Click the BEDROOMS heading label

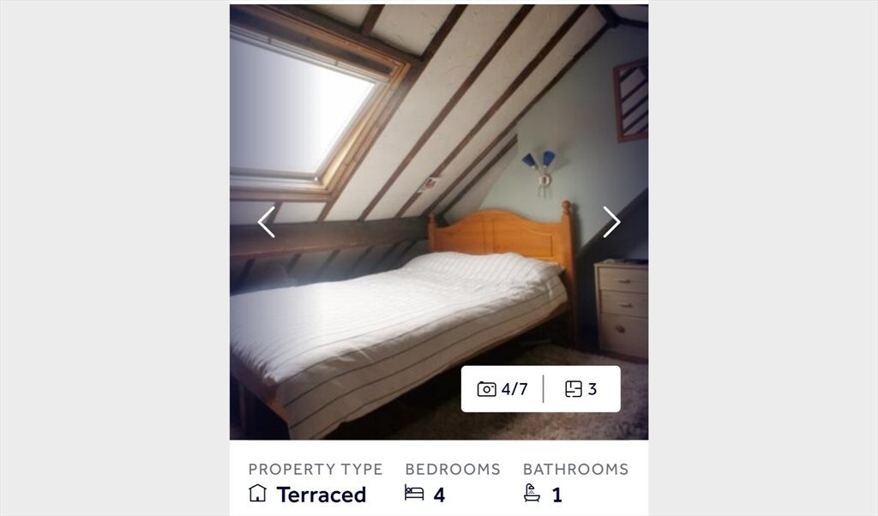pos(453,469)
